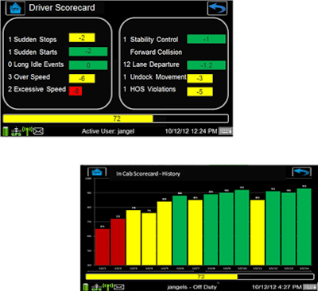Click the 'HOS Violations' row label
This screenshot has width=318, height=291.
153,89
